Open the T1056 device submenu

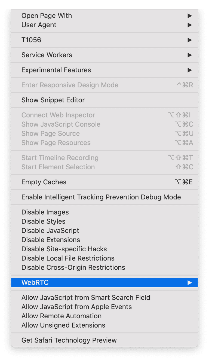tap(31, 40)
